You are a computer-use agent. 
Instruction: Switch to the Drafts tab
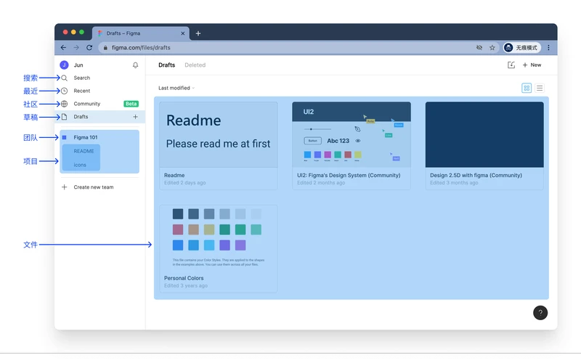167,65
